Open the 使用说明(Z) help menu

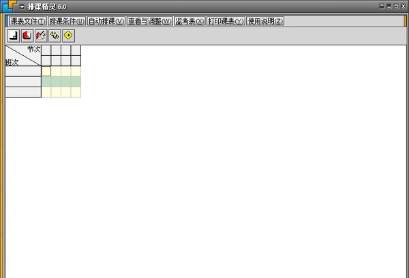click(x=265, y=21)
